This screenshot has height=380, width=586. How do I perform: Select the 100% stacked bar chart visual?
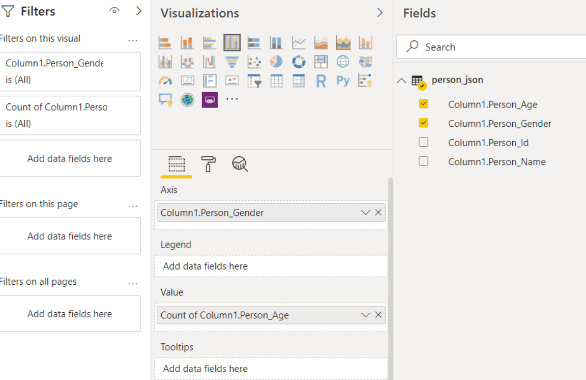pyautogui.click(x=254, y=43)
